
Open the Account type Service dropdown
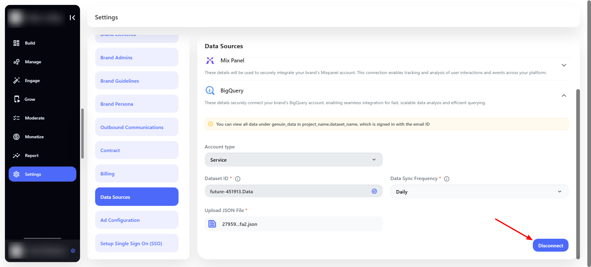(x=294, y=160)
